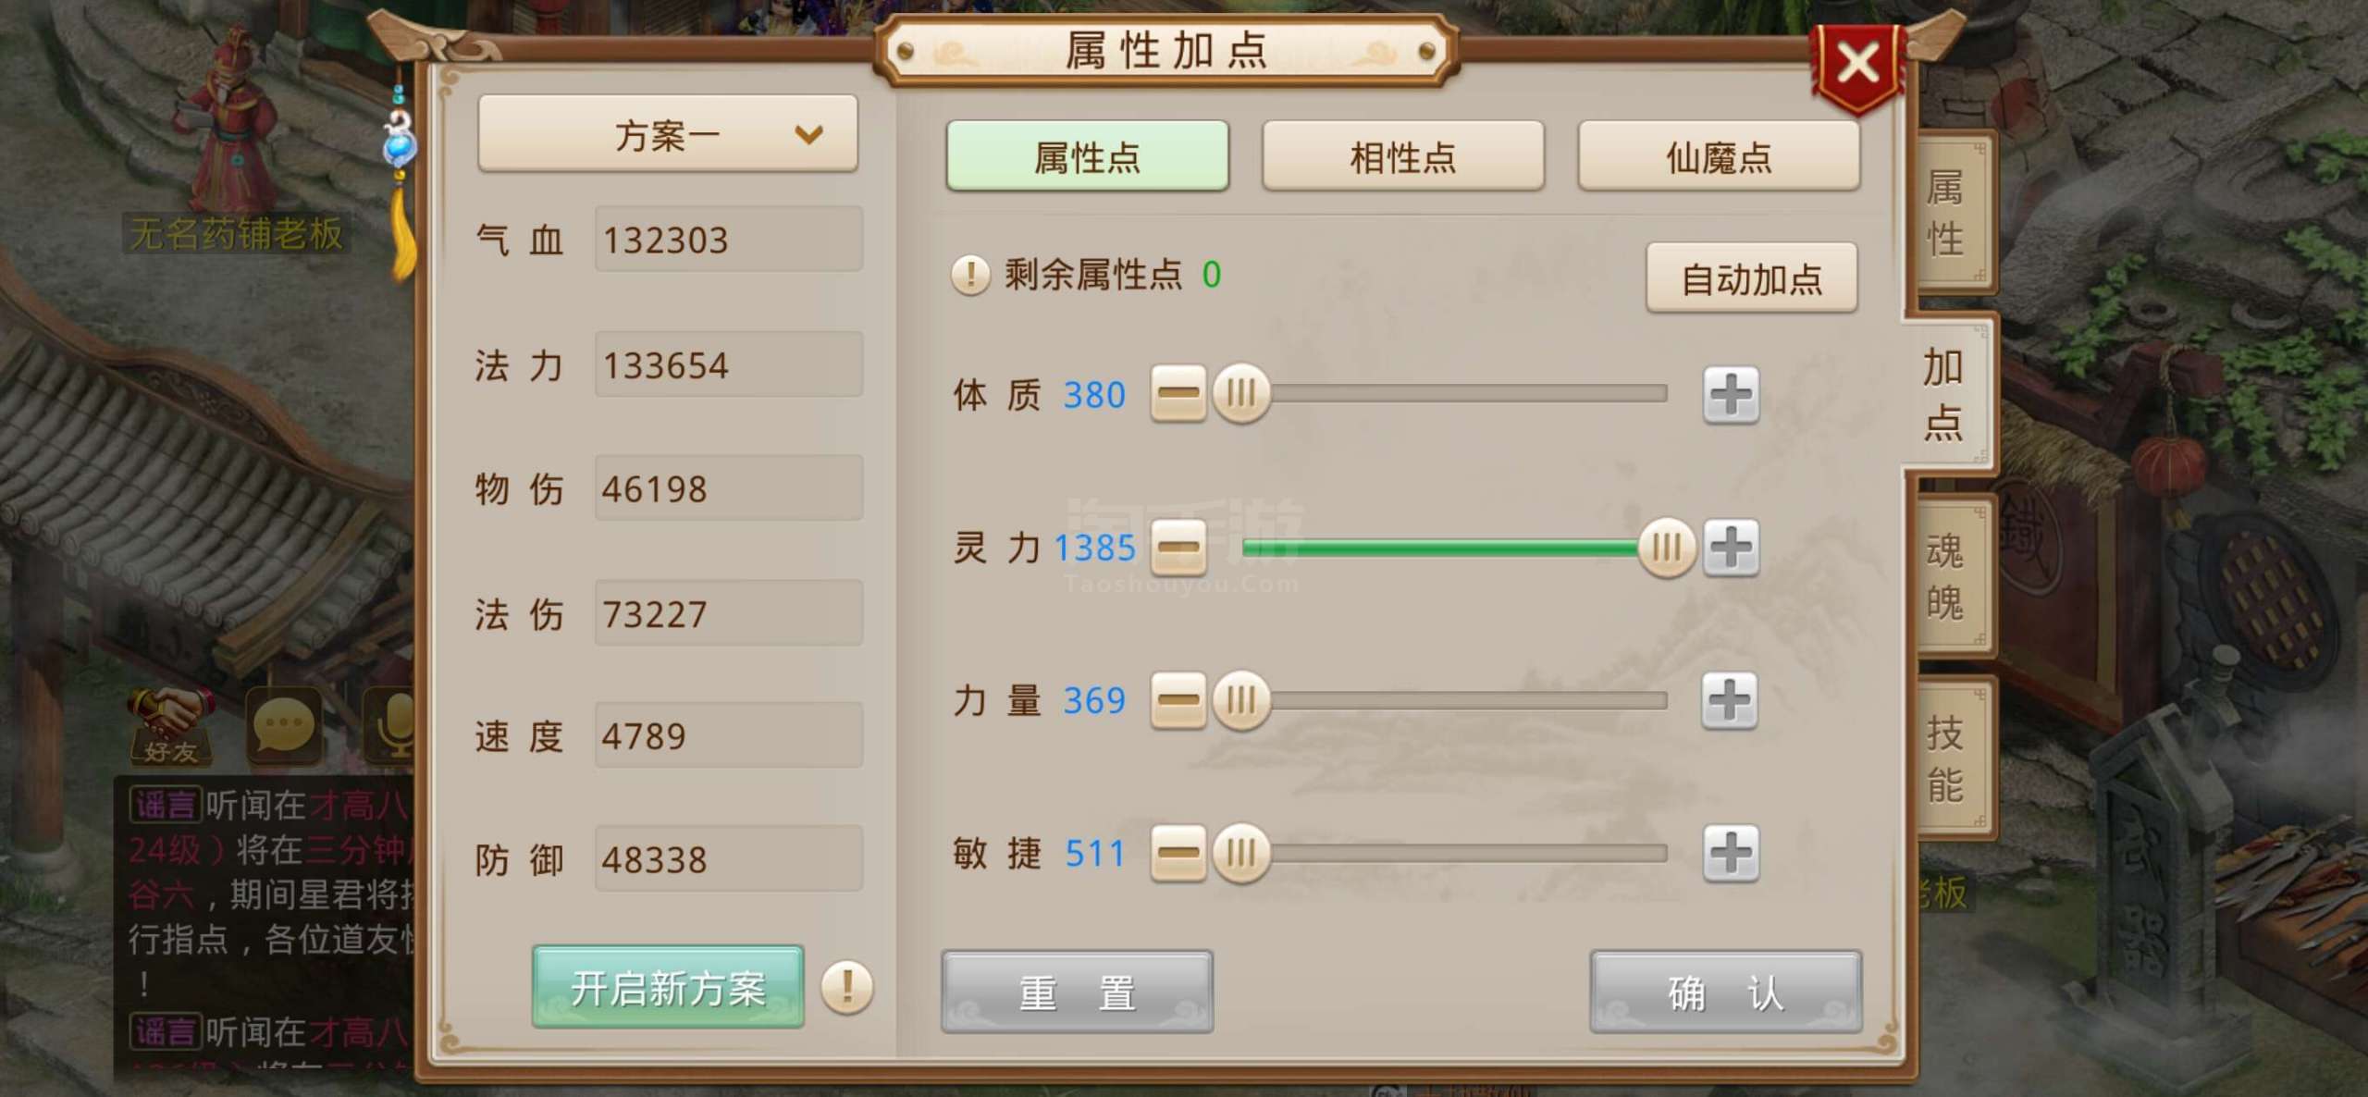
Task: Expand the 方案一 scheme dropdown
Action: [x=668, y=134]
